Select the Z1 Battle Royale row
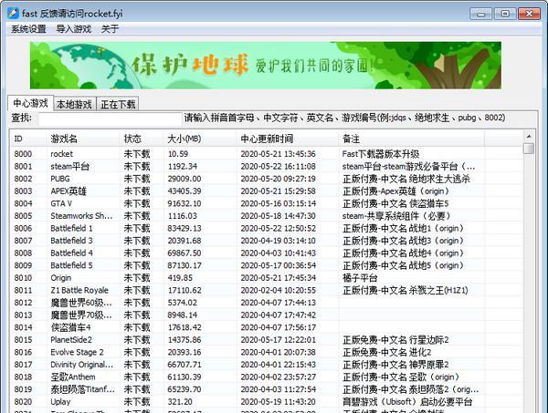 267,290
